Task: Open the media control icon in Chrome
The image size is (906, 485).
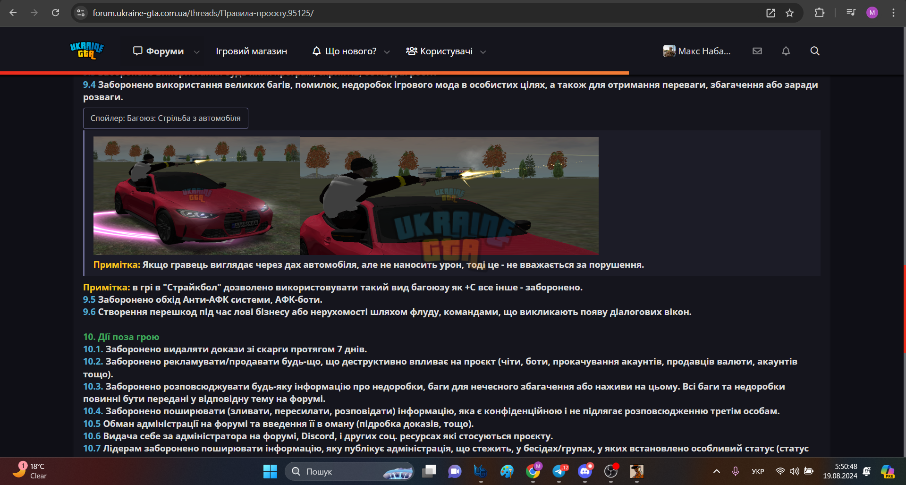Action: tap(851, 13)
